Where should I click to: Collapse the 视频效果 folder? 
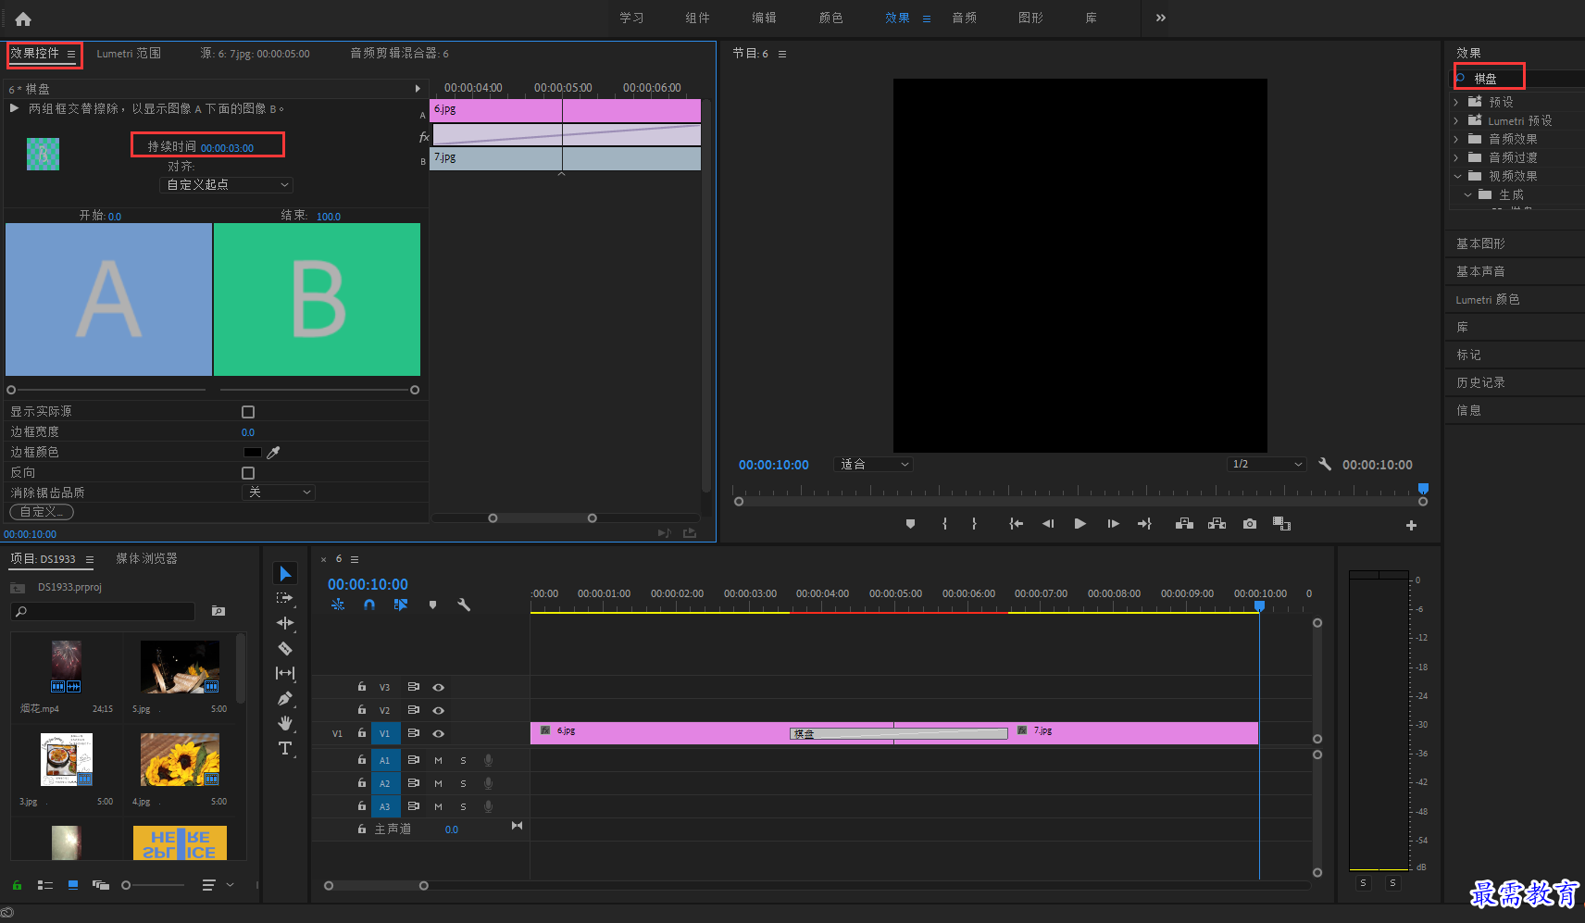(1457, 176)
